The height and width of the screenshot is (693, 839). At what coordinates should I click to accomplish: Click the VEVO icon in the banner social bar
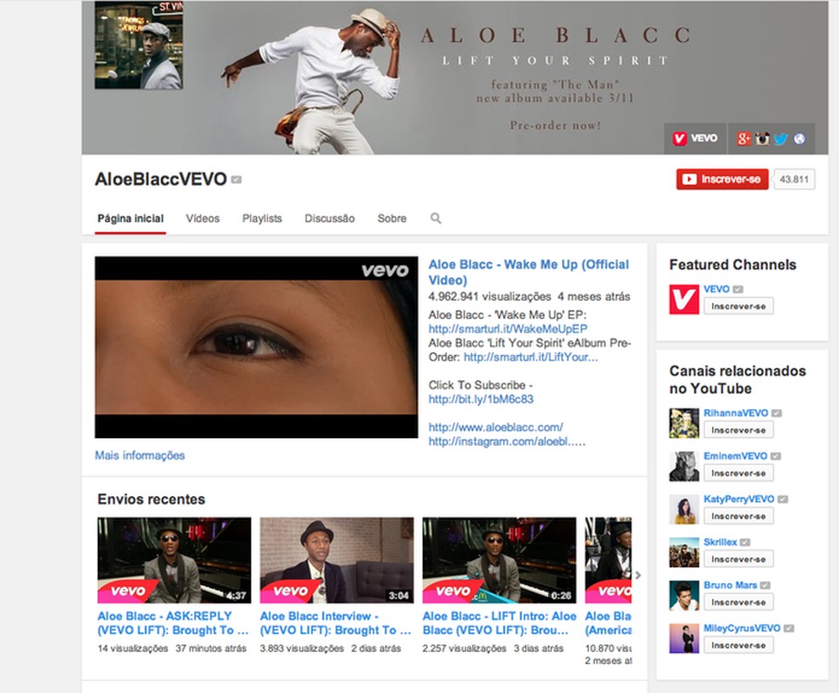(694, 138)
